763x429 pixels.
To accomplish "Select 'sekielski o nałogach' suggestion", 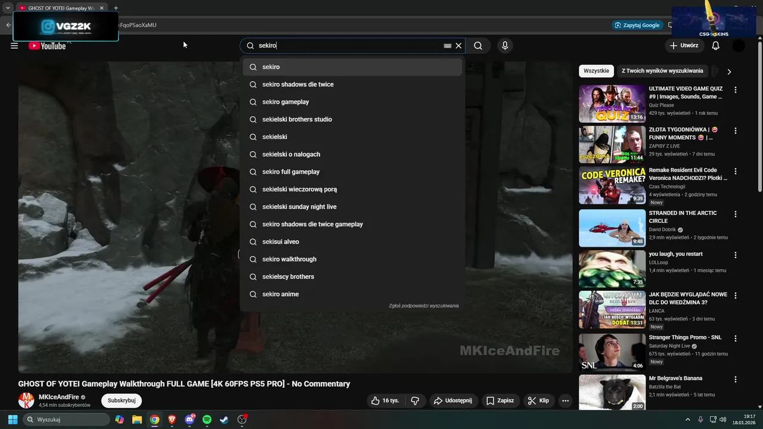I will (x=352, y=154).
